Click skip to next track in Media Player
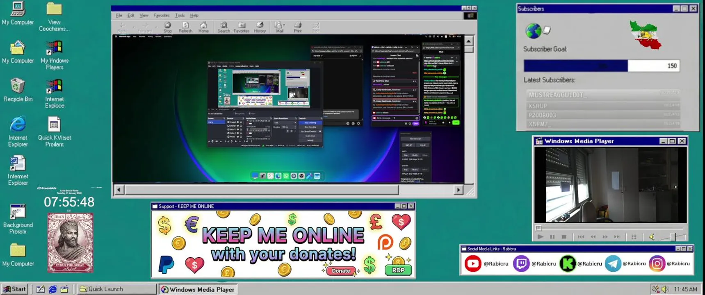Image resolution: width=705 pixels, height=295 pixels. click(x=617, y=236)
